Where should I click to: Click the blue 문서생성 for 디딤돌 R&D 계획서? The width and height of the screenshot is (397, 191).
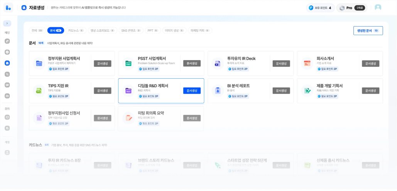[x=192, y=91]
